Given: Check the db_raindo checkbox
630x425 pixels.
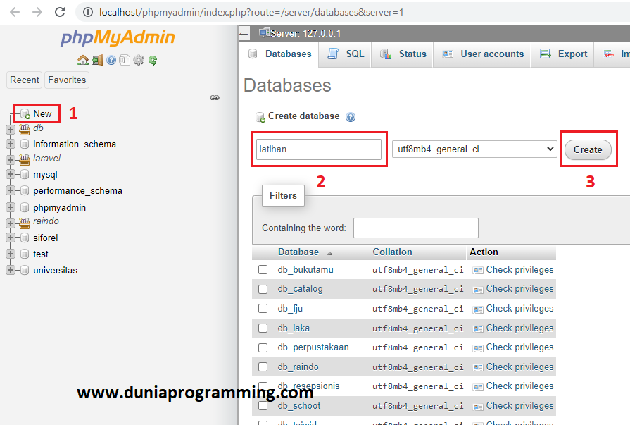Looking at the screenshot, I should [x=263, y=367].
